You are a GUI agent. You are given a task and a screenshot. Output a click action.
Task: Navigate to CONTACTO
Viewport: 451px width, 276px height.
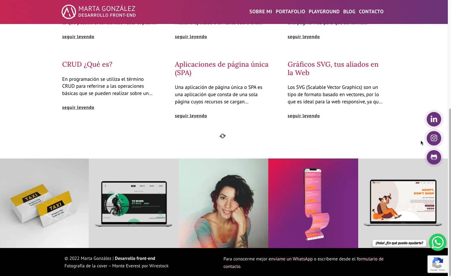pyautogui.click(x=371, y=12)
